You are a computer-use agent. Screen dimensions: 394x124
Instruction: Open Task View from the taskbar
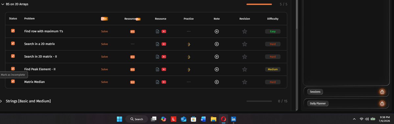(154, 119)
